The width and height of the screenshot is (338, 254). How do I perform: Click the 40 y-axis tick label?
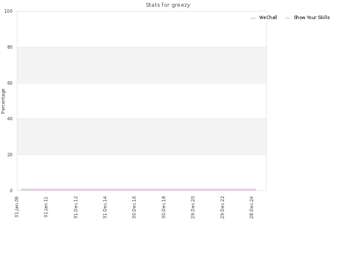pos(10,119)
